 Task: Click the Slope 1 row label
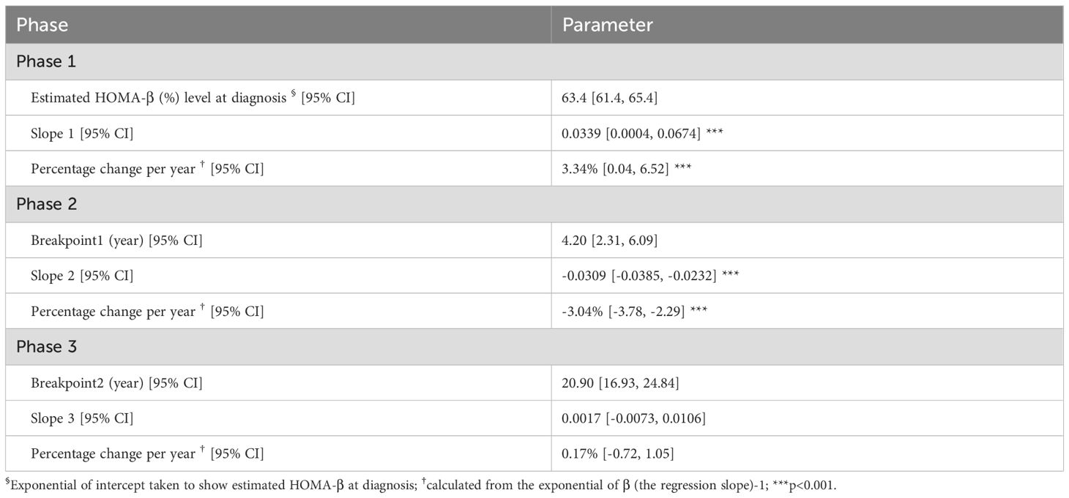click(82, 133)
